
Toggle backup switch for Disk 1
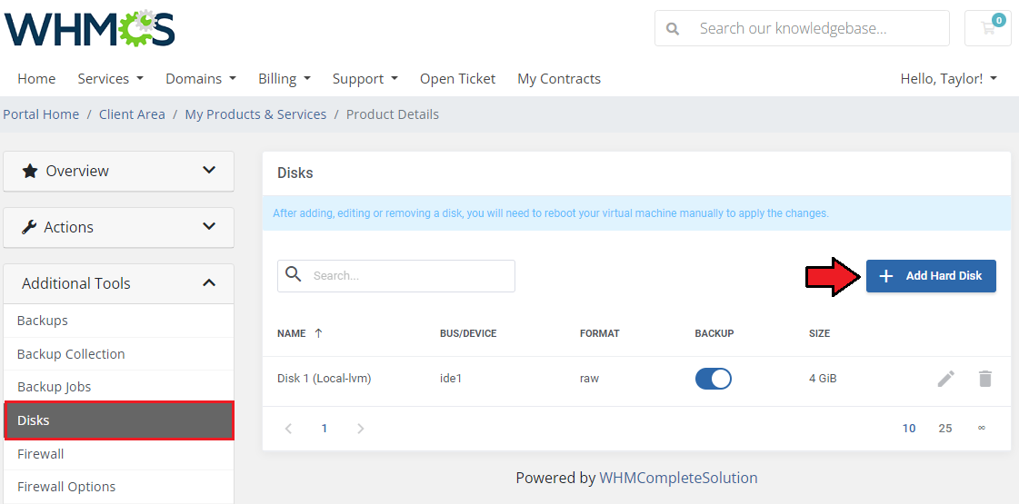[713, 379]
